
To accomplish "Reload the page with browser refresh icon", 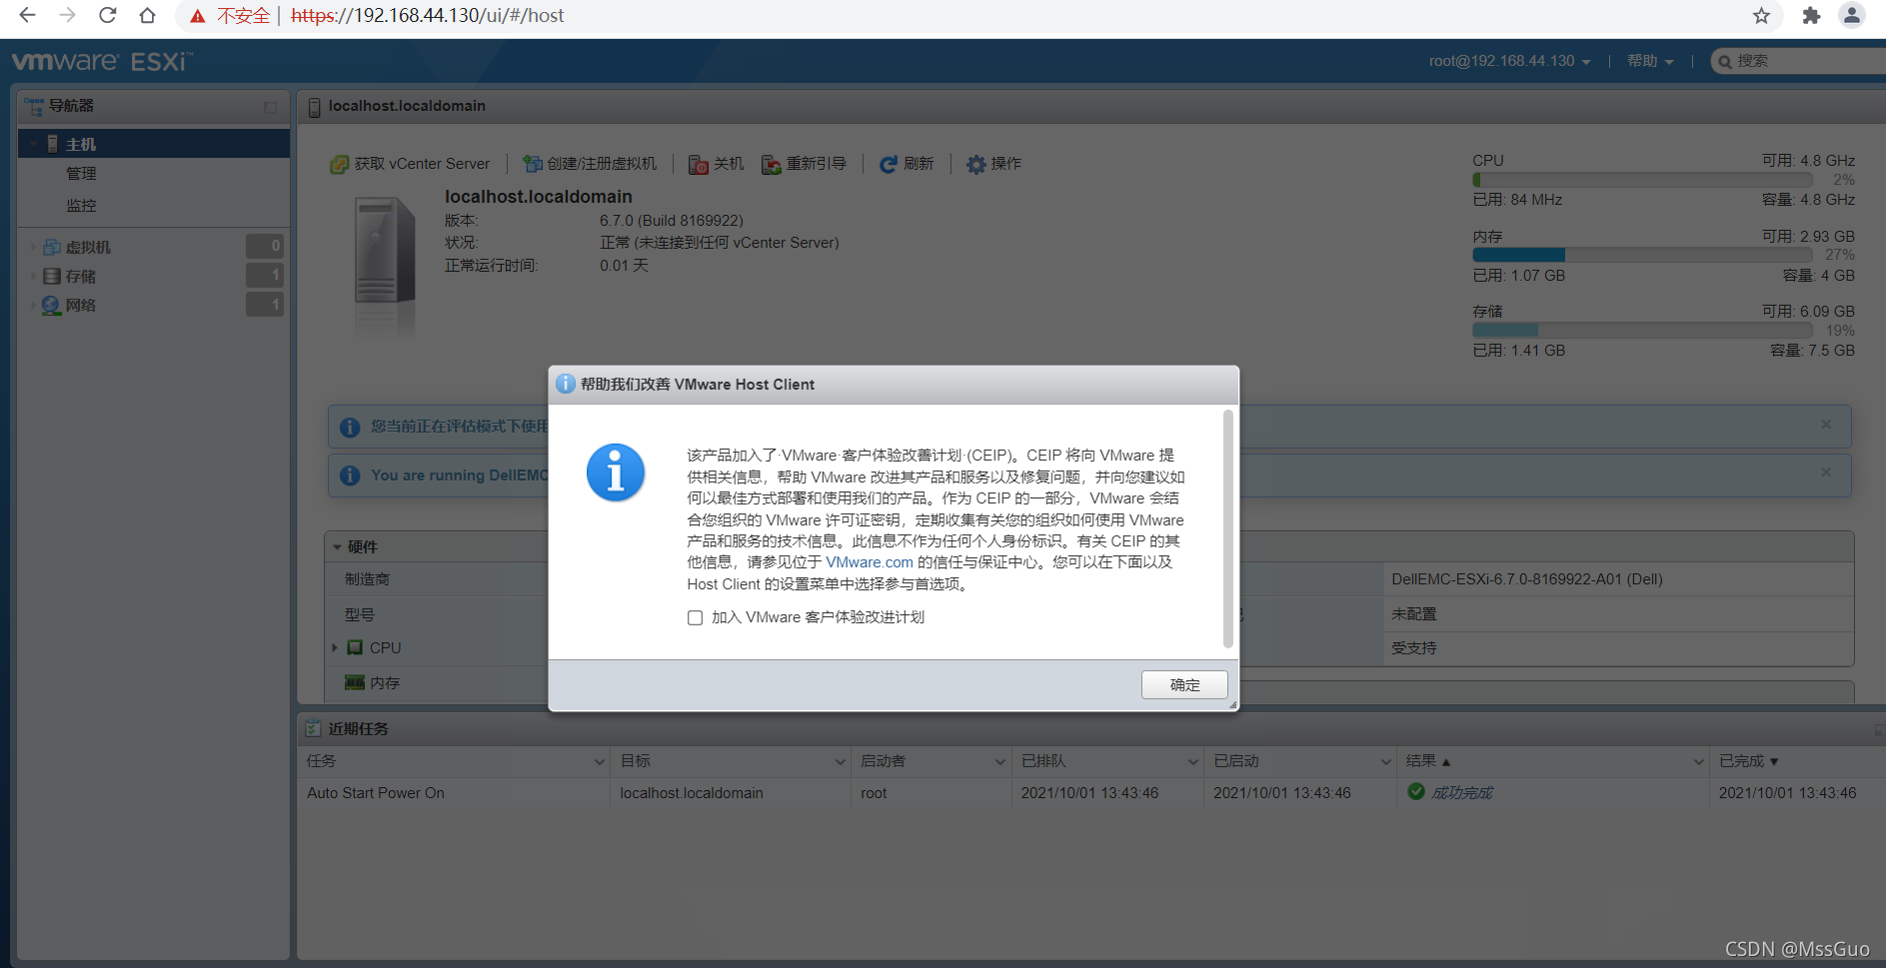I will click(107, 15).
